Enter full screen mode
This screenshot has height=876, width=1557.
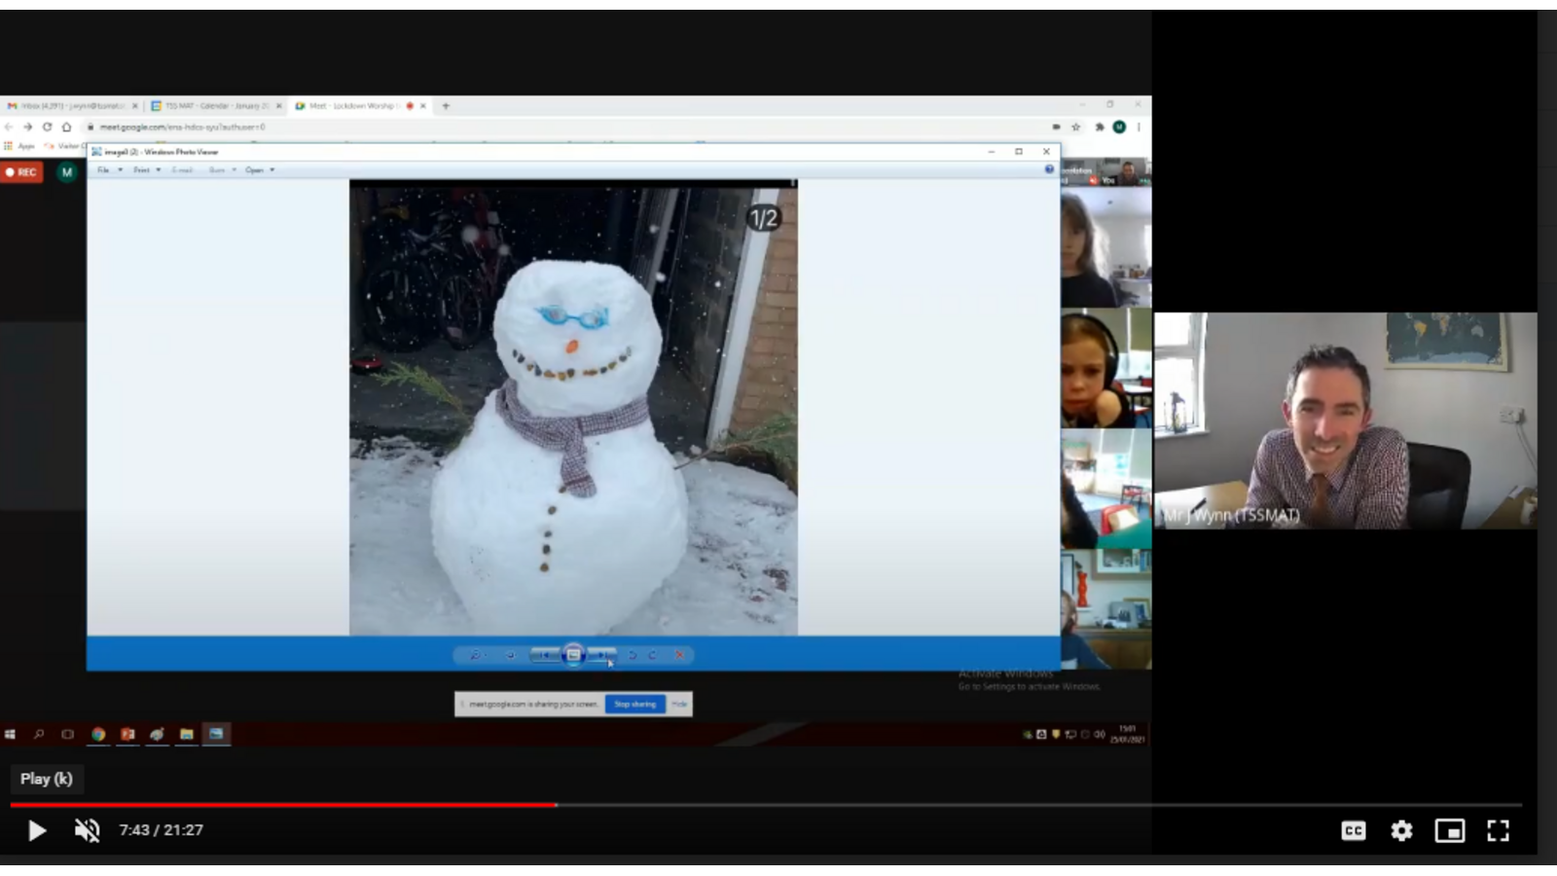click(x=1498, y=830)
